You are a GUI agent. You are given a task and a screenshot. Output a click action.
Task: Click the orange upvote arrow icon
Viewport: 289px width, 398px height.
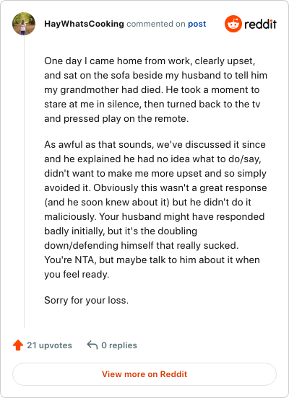tap(18, 345)
